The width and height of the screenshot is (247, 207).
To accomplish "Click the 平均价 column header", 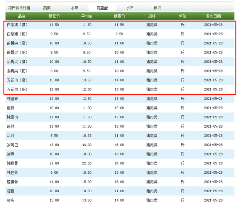I will tap(87, 16).
